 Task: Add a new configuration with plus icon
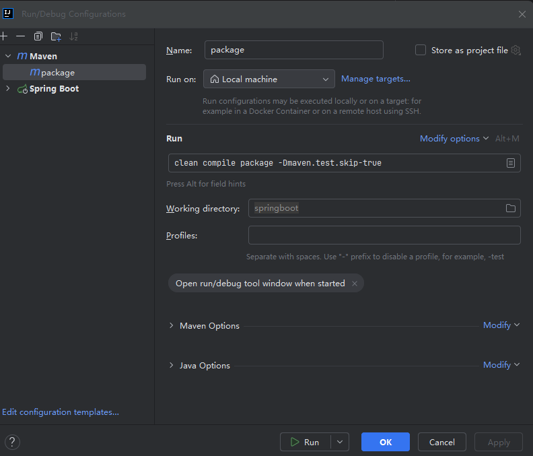click(4, 36)
